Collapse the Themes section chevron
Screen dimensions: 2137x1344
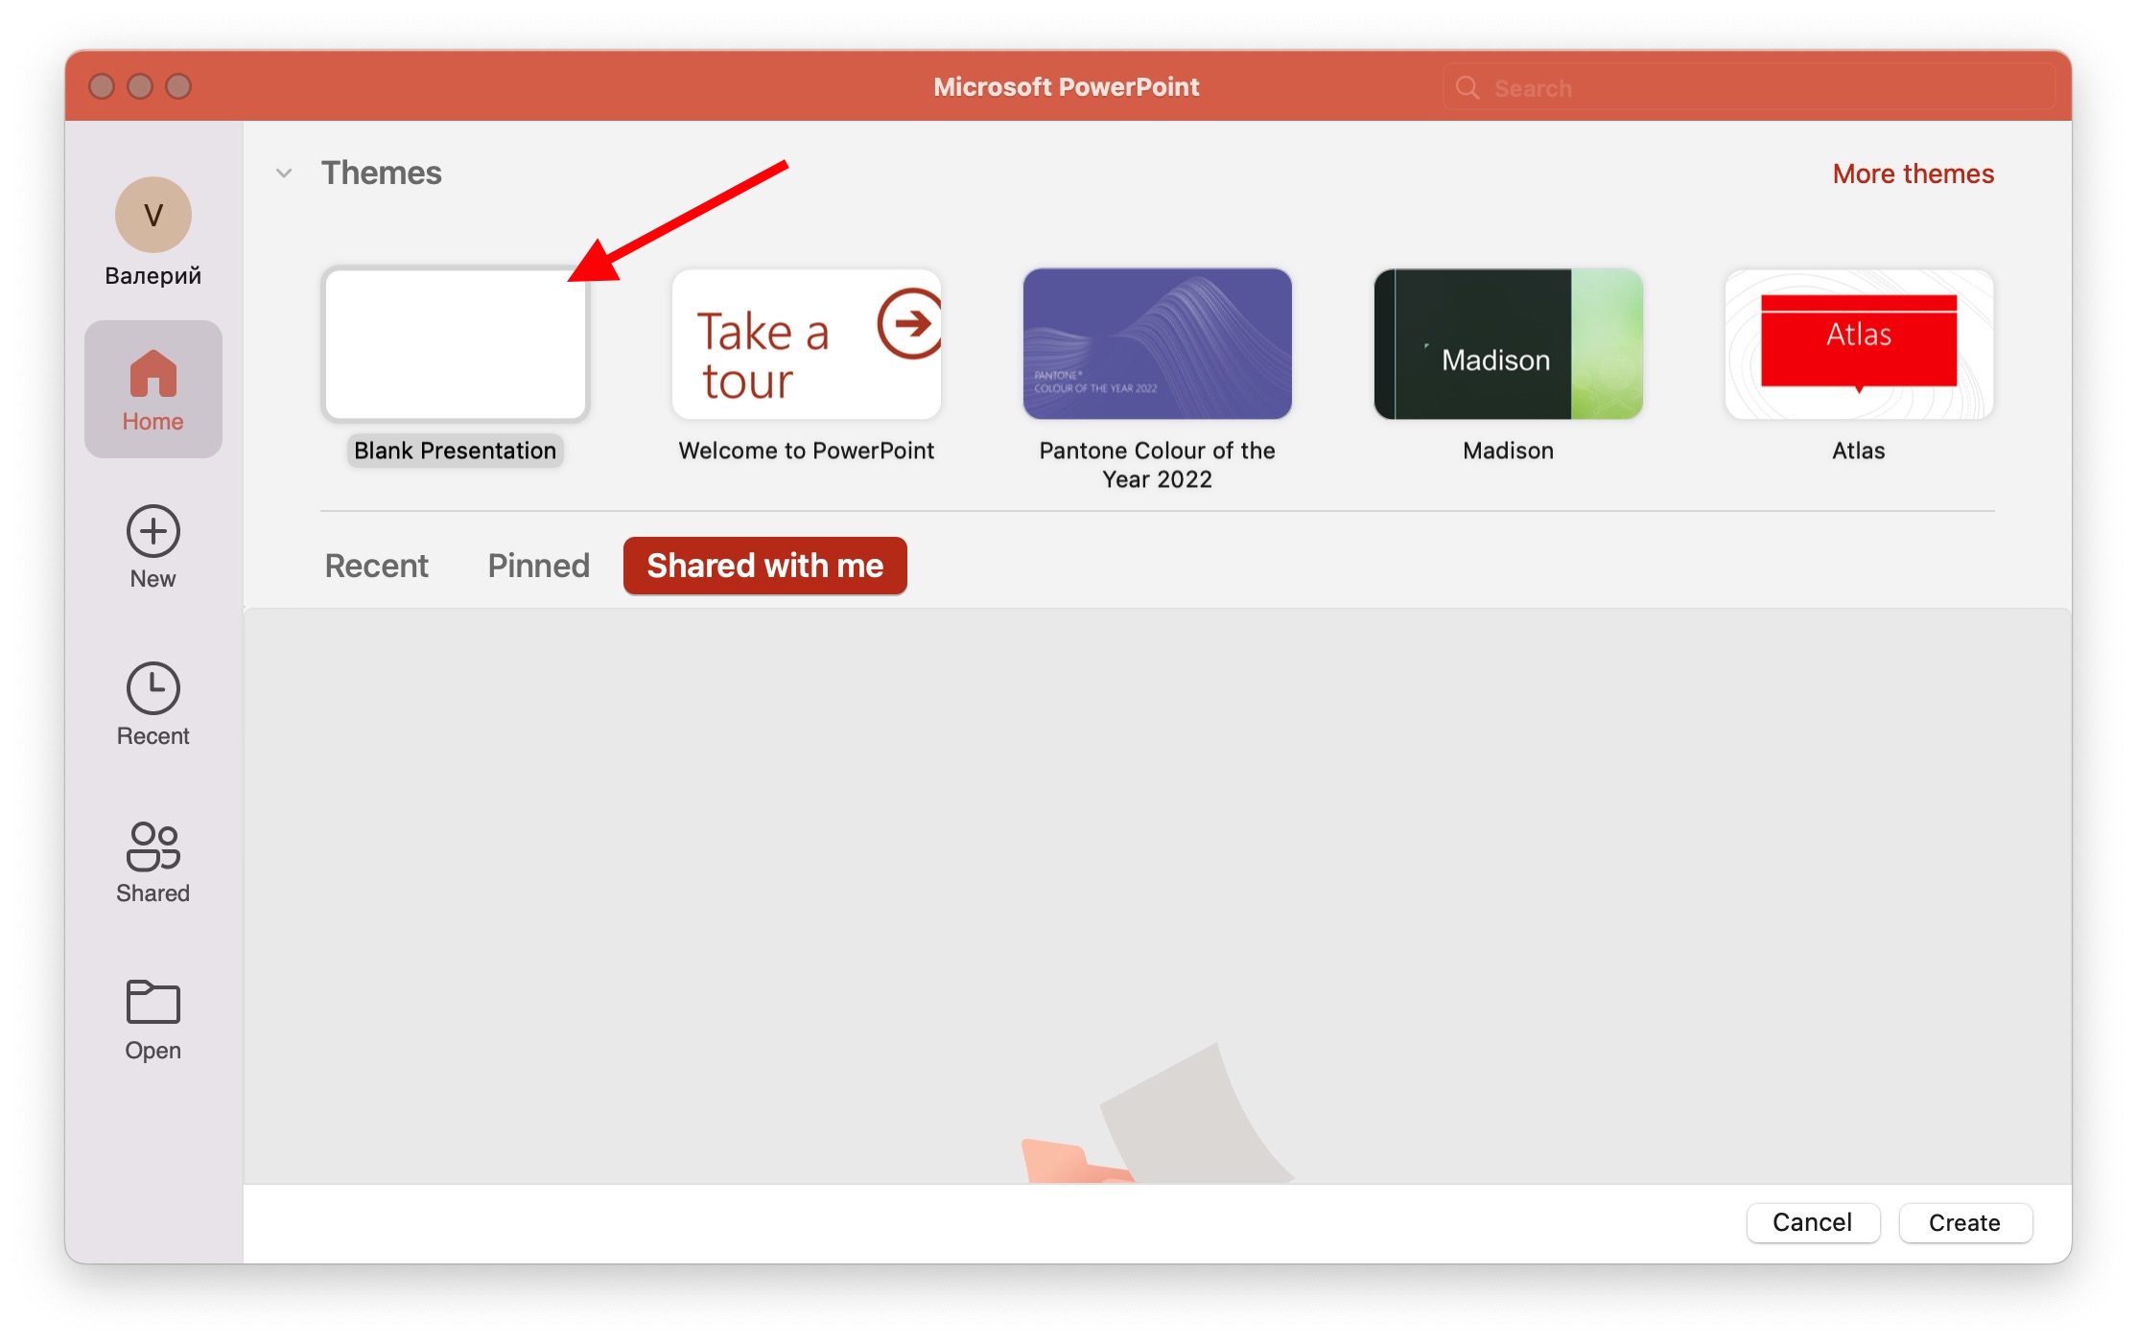[284, 174]
